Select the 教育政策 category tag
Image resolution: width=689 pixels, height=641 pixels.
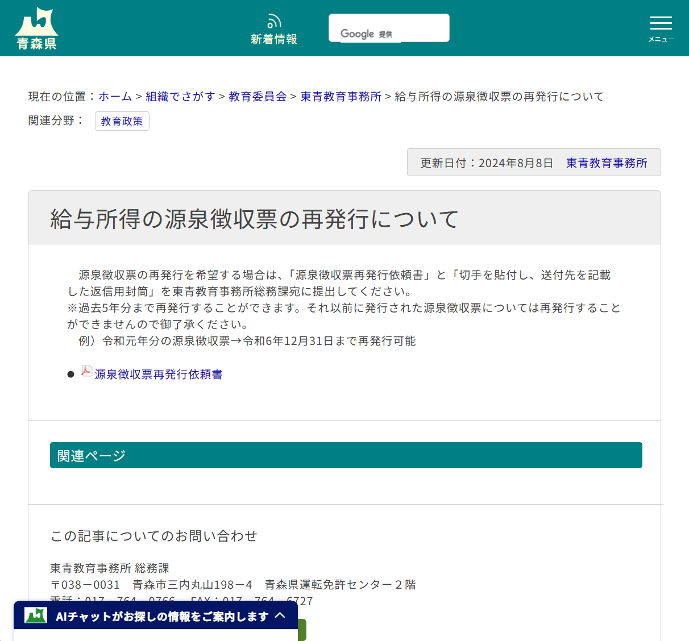[x=122, y=120]
